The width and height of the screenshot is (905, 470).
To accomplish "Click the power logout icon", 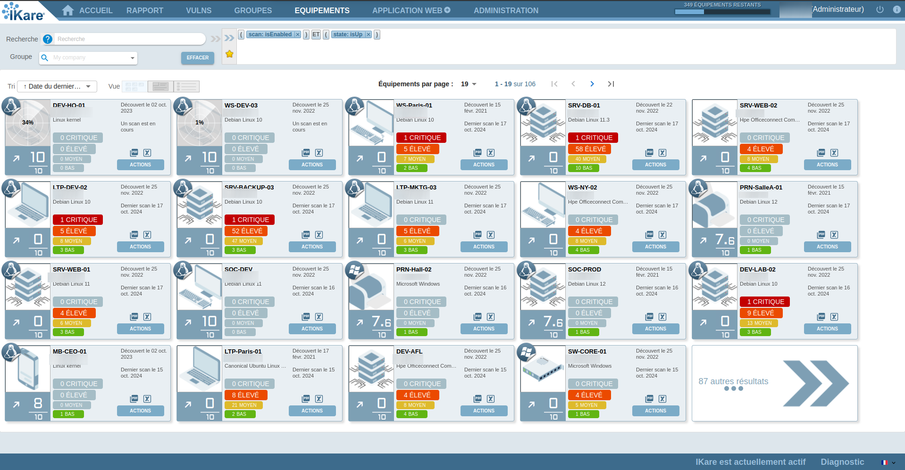I will click(880, 9).
